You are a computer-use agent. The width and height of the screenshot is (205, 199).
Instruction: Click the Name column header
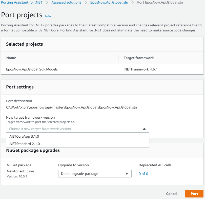(11, 58)
